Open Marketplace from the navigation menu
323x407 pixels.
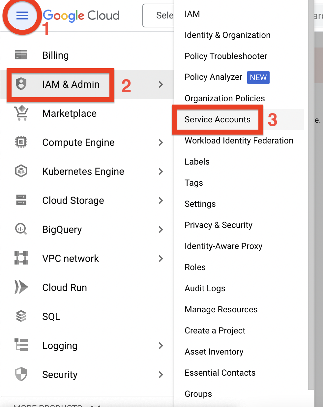[x=70, y=113]
